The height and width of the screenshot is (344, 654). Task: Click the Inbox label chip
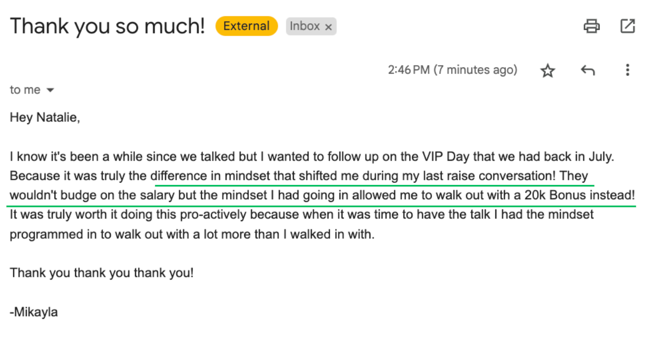[x=304, y=26]
